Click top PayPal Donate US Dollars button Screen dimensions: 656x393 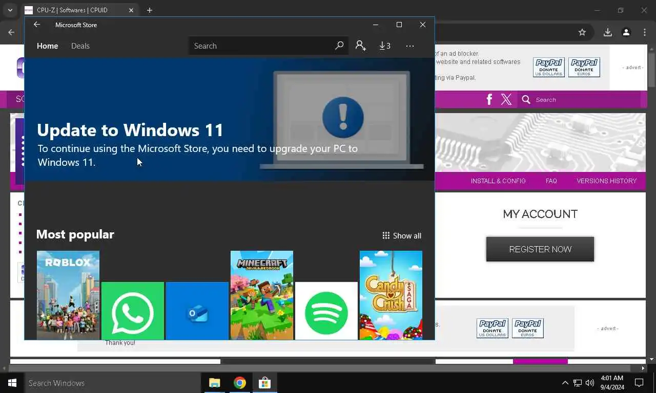[x=549, y=67]
